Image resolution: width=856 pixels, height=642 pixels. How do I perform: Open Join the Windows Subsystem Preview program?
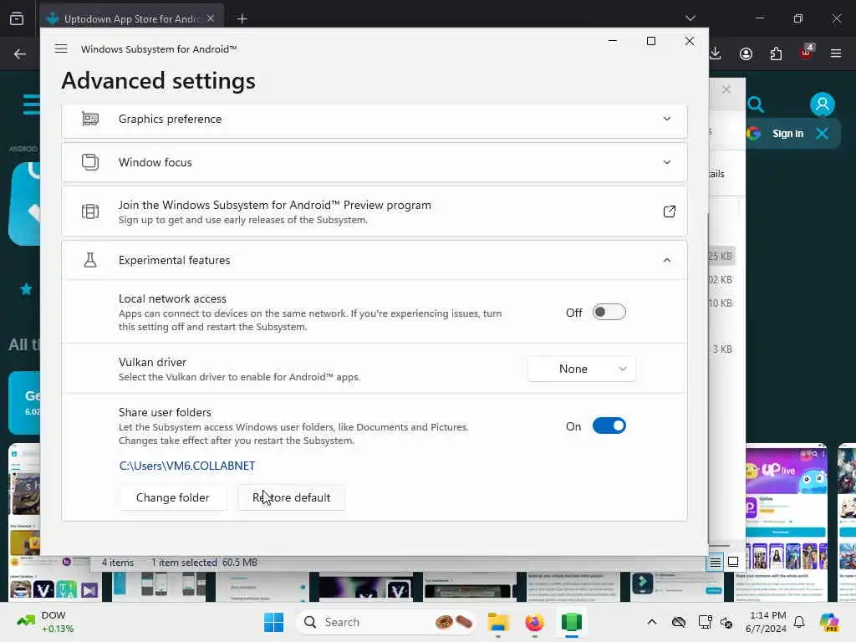click(374, 211)
